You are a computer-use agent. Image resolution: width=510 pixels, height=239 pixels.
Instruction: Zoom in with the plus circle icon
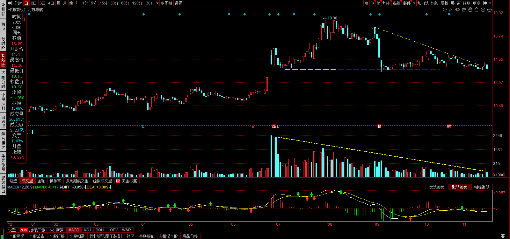[483, 10]
